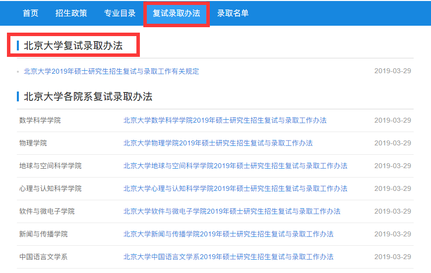431x273 pixels.
Task: Switch to the 招生政策 tab
Action: click(x=71, y=13)
